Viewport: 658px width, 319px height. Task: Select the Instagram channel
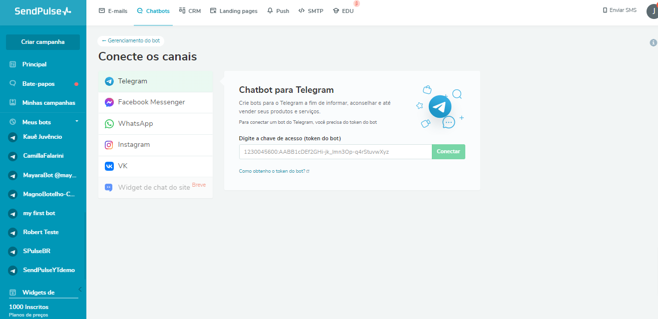(x=155, y=145)
